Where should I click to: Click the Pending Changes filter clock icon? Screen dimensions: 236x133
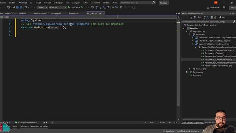199,18
